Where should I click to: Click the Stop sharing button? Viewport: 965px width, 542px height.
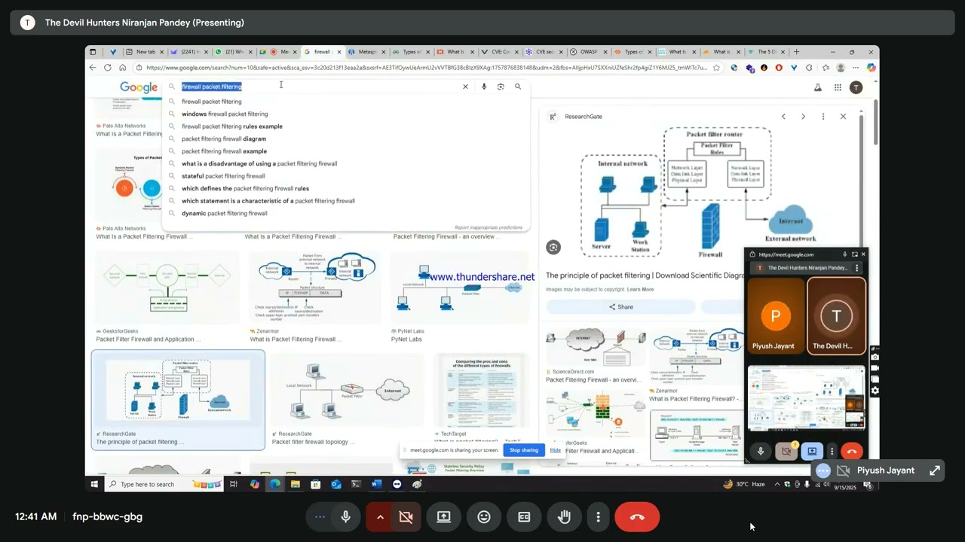[524, 450]
